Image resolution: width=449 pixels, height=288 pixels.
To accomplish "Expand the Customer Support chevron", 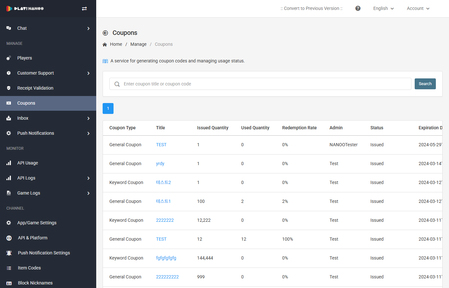I will tap(89, 73).
